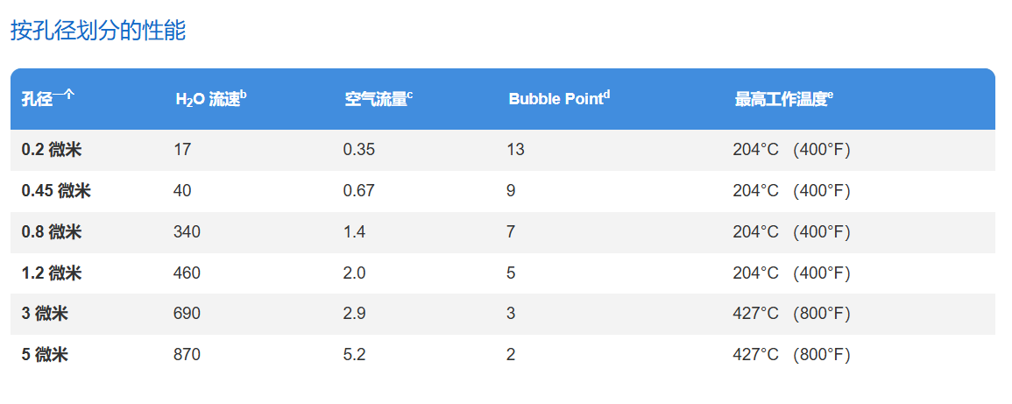
Task: Click the water flow value 340
Action: tap(188, 232)
